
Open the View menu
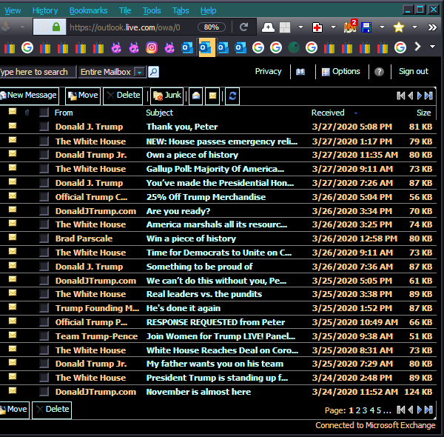point(13,11)
